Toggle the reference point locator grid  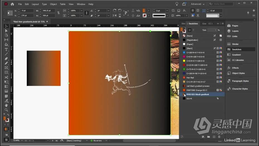click(10, 13)
